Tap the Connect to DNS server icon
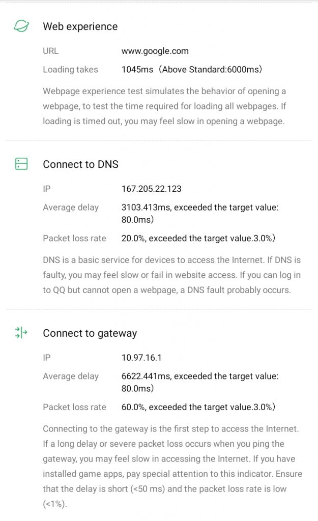318x521 pixels. (21, 164)
